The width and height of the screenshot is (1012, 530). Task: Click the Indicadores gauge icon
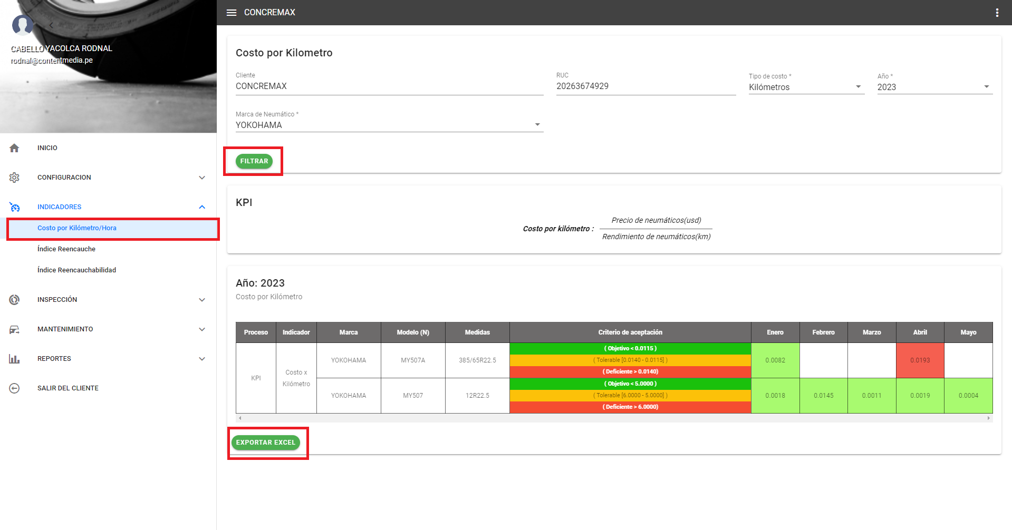[14, 207]
